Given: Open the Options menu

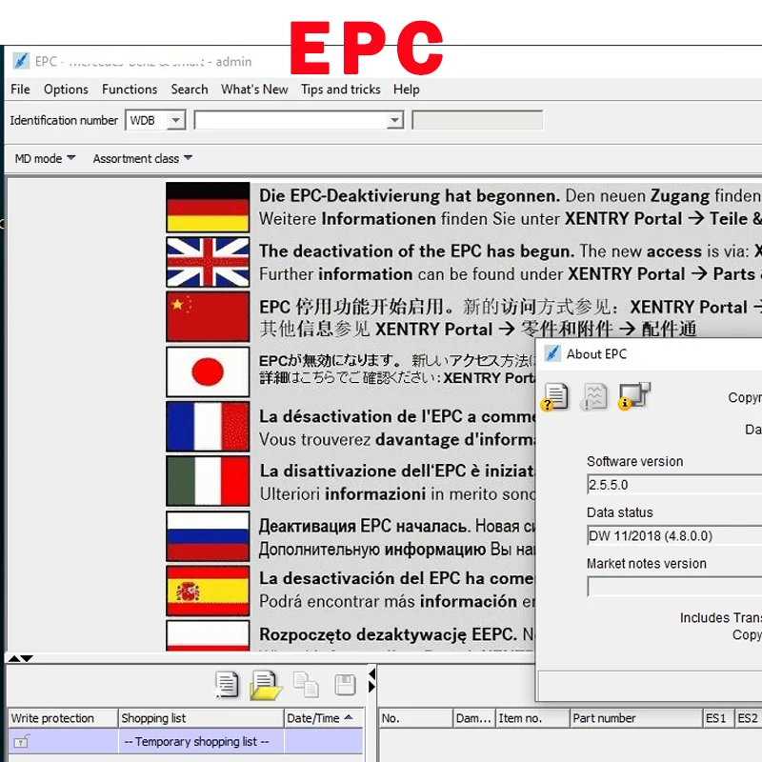Looking at the screenshot, I should click(x=66, y=90).
